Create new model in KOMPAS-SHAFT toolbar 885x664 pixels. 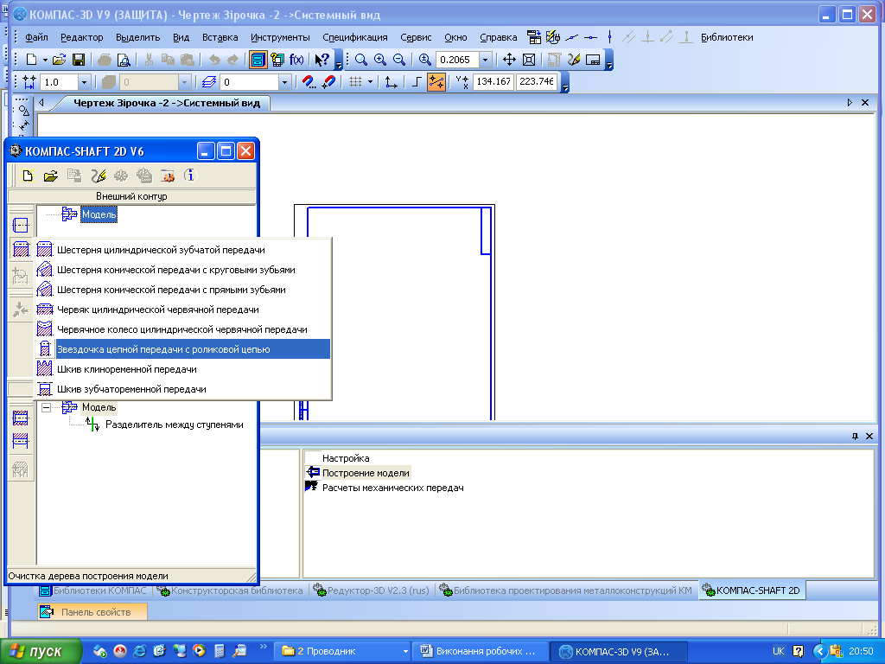tap(28, 176)
